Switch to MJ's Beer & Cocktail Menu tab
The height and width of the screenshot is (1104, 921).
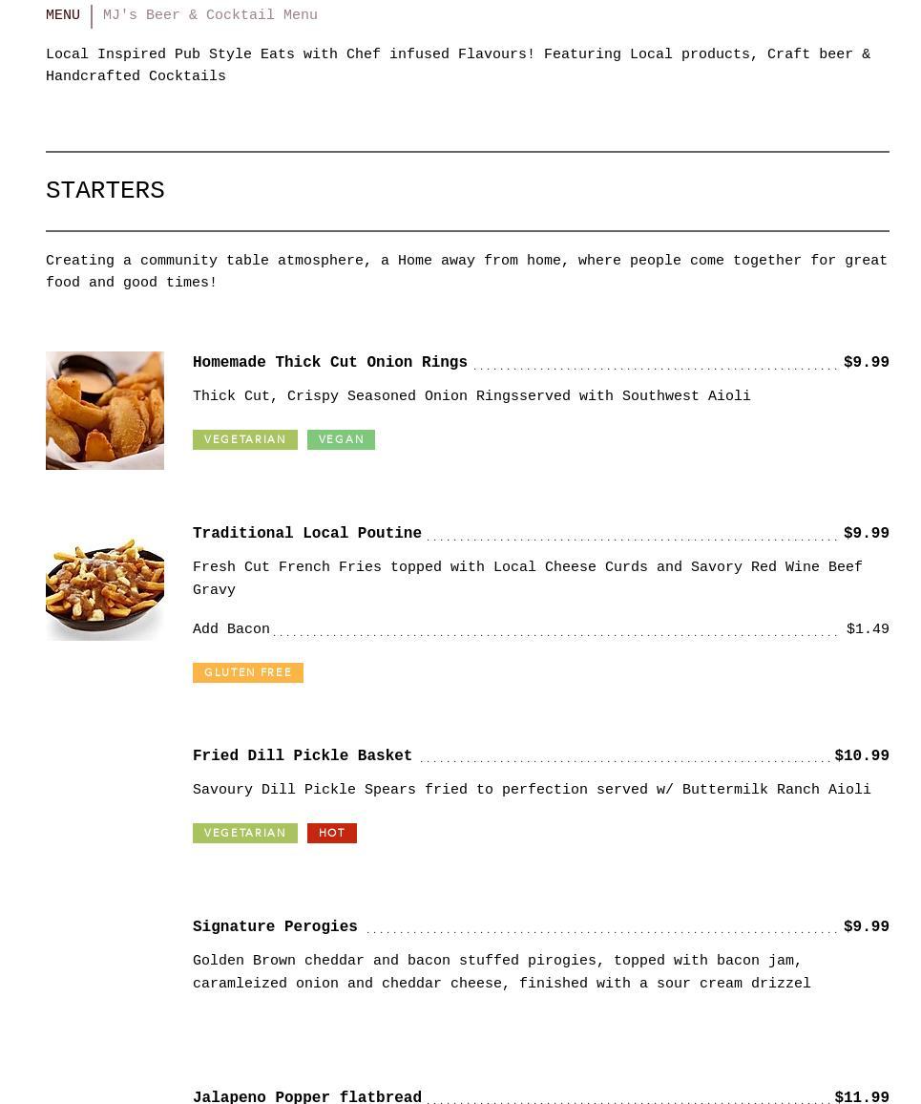coord(210,15)
